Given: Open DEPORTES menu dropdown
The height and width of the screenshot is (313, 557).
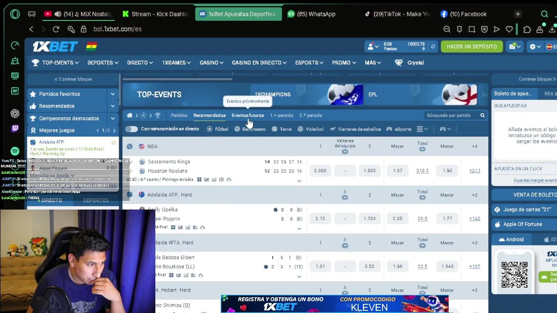Looking at the screenshot, I should coord(103,63).
